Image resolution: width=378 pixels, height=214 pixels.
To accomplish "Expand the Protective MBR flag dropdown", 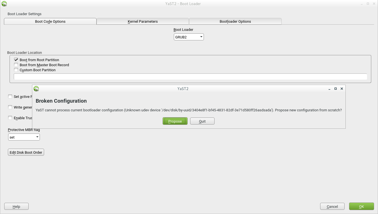I will tap(24, 137).
